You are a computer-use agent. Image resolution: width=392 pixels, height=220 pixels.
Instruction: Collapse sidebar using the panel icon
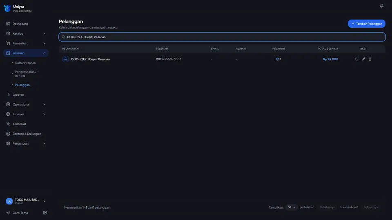(45, 213)
